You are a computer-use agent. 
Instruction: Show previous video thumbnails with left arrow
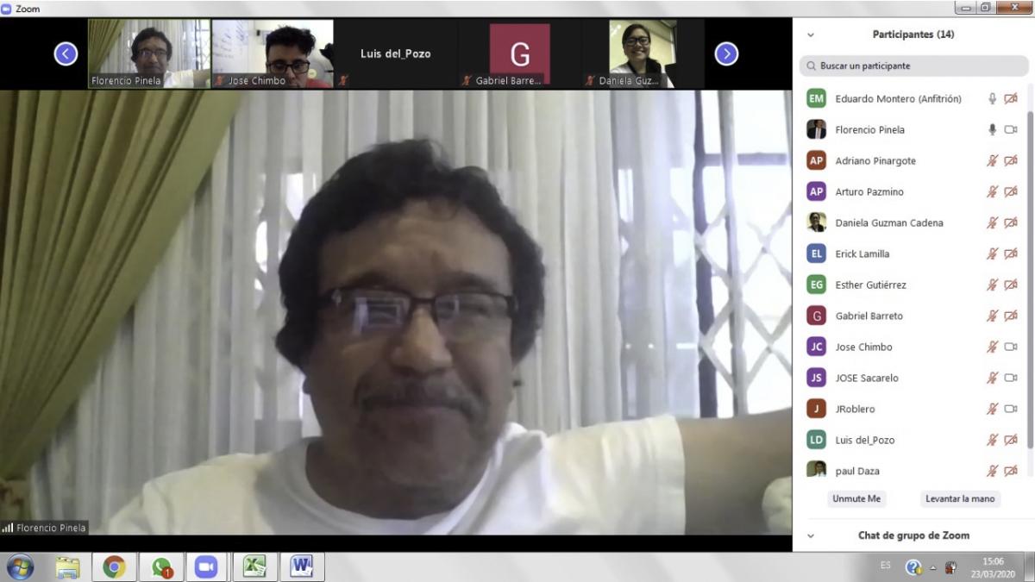point(66,54)
